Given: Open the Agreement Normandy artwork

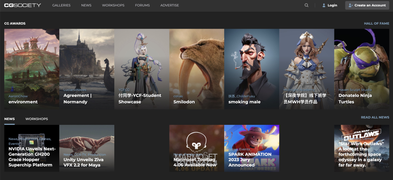Looking at the screenshot, I should (87, 69).
